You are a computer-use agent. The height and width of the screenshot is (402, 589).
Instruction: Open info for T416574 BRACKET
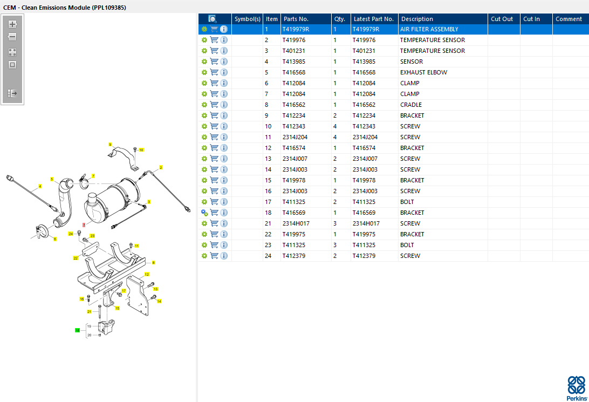pyautogui.click(x=224, y=148)
